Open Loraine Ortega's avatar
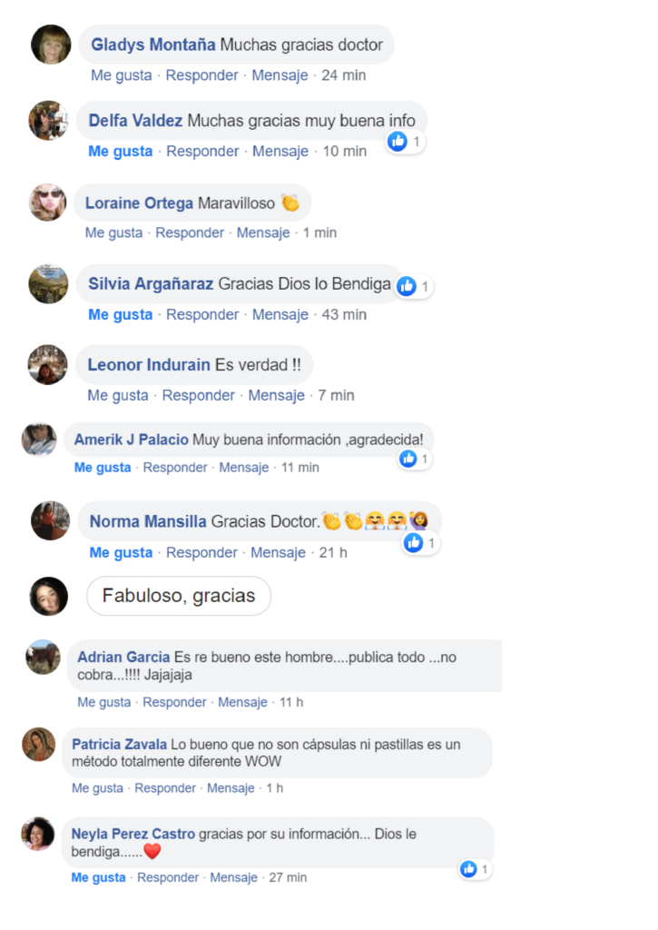 coord(48,203)
